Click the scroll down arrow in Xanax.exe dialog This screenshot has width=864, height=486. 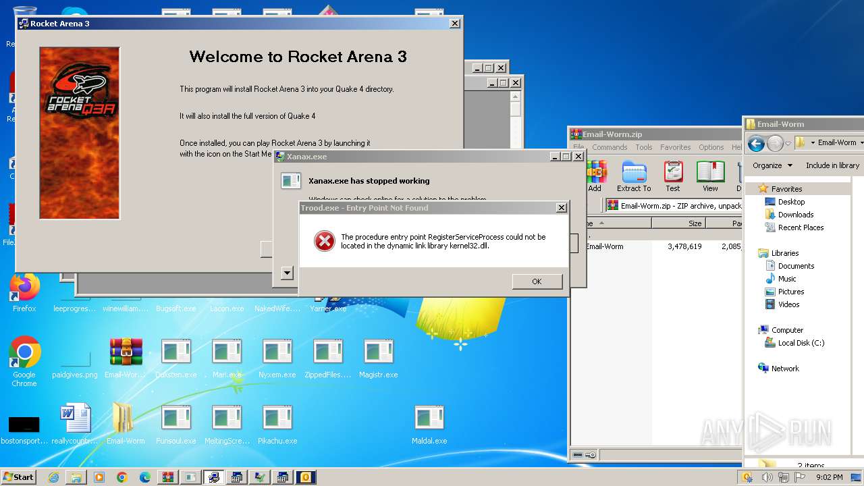(x=287, y=273)
